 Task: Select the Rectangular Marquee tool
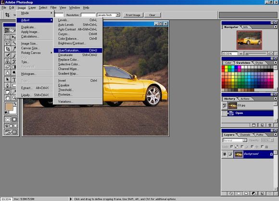pyautogui.click(x=7, y=37)
